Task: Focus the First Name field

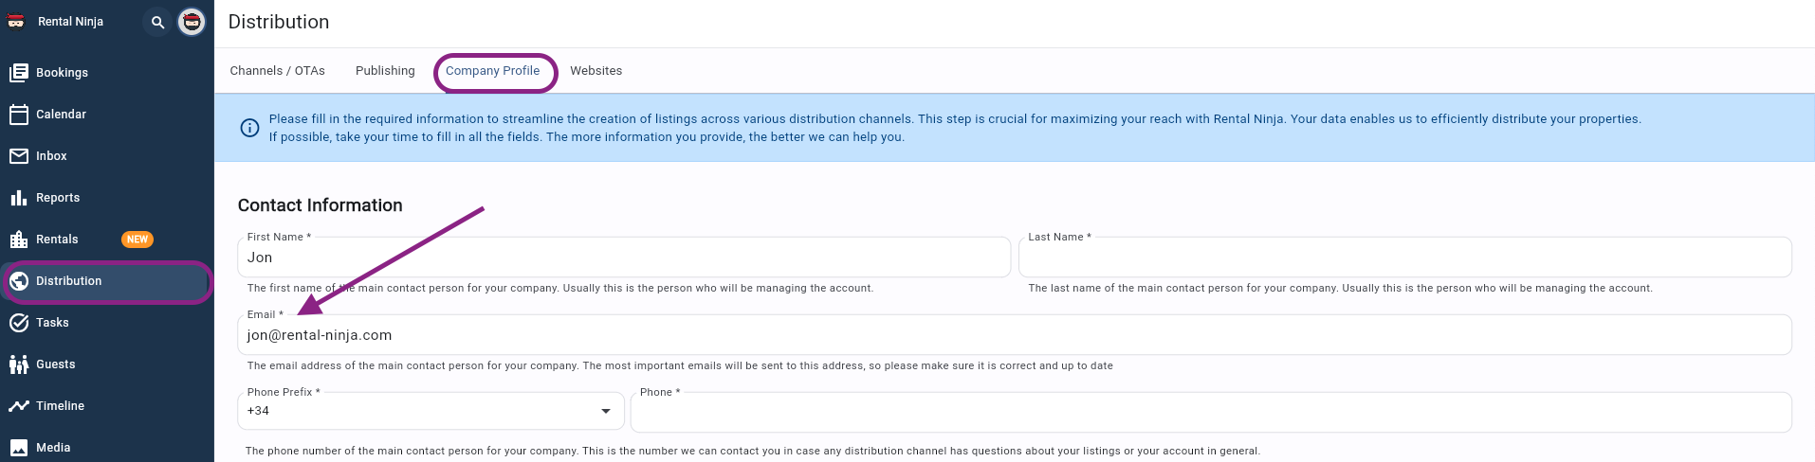Action: (x=624, y=258)
